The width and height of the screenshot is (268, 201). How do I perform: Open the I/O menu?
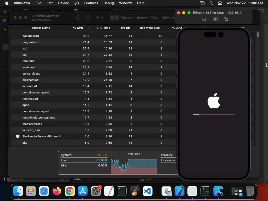[x=77, y=3]
